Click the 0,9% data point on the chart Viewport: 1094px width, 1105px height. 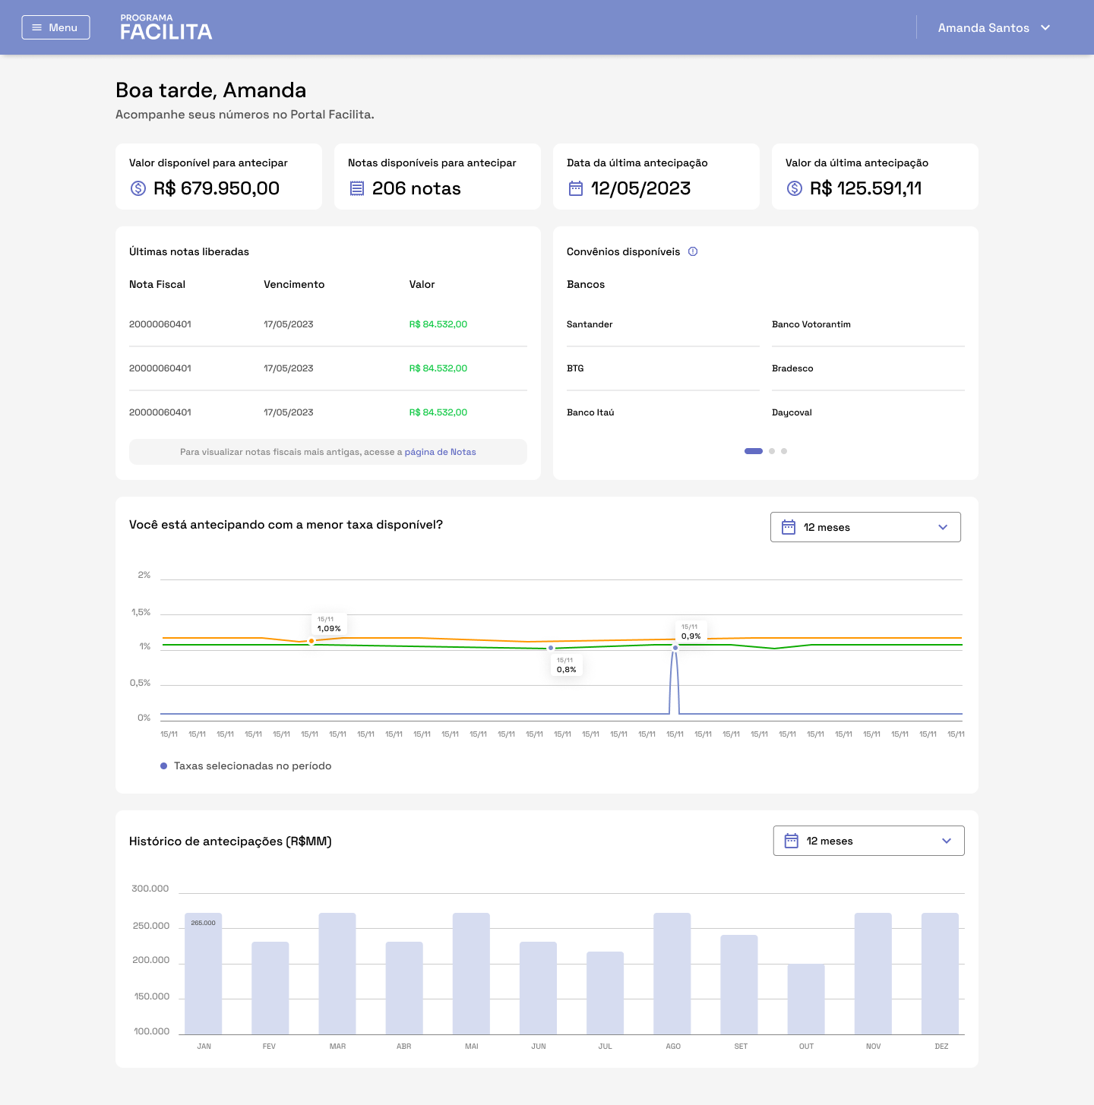(x=675, y=648)
